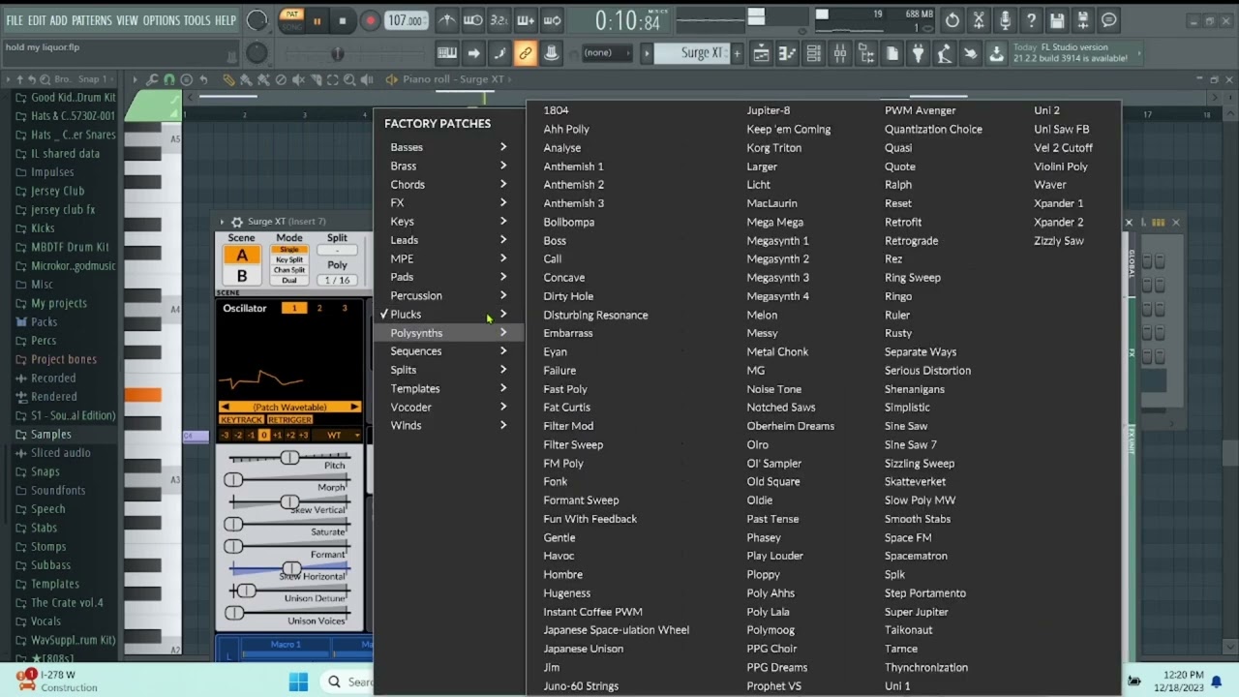The width and height of the screenshot is (1239, 697).
Task: Click the undo history icon
Action: pos(952,20)
